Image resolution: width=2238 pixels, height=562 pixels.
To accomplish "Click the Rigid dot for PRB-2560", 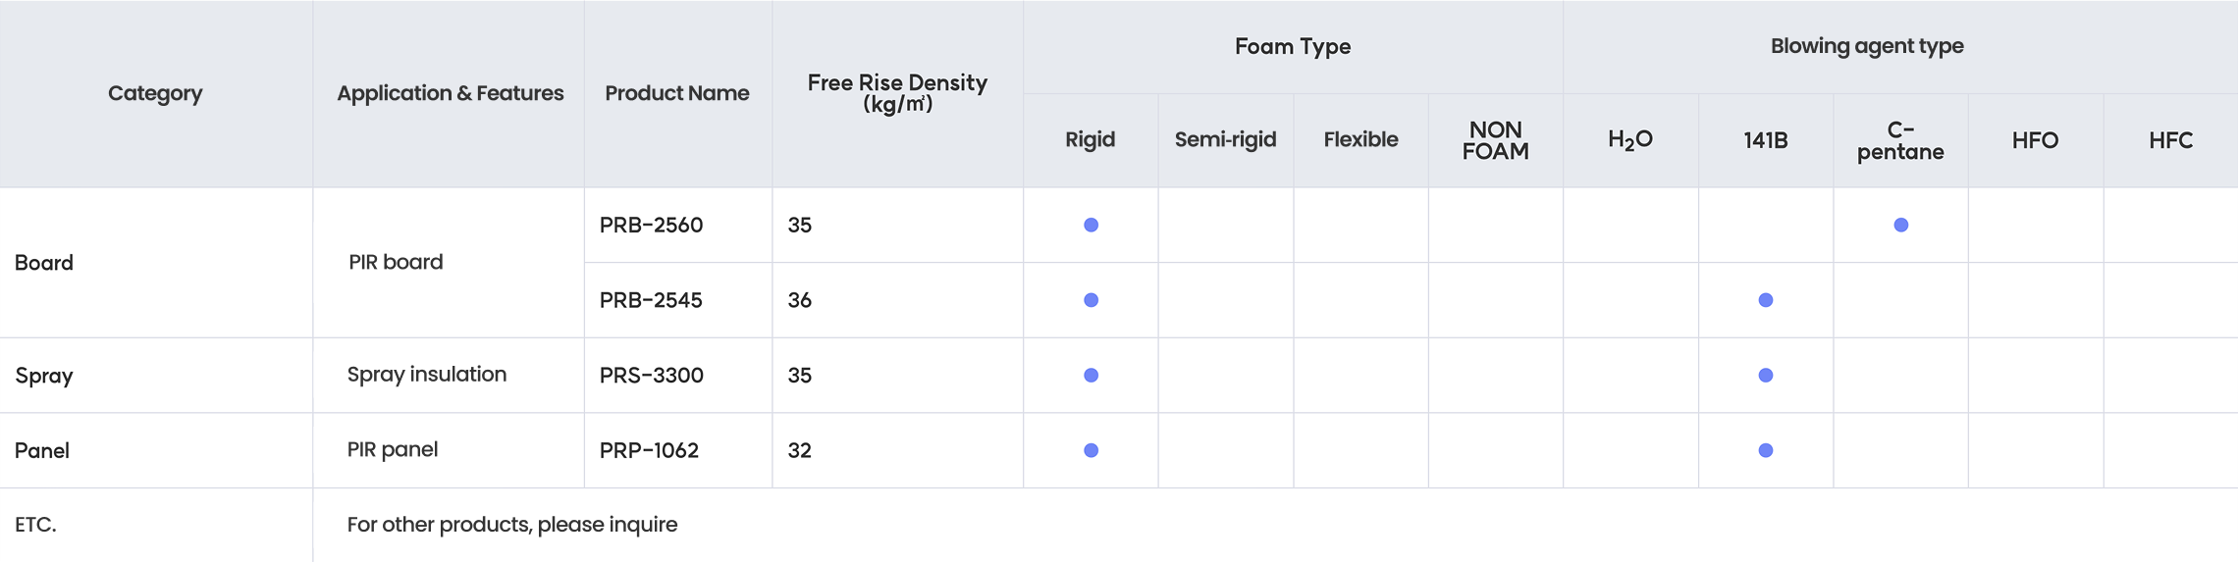I will click(1091, 225).
